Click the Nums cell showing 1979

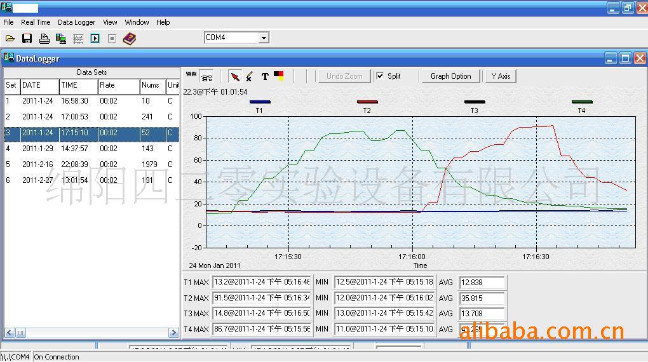(x=149, y=164)
